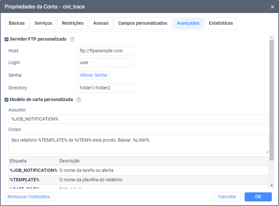The height and width of the screenshot is (206, 279).
Task: Open the Restrições tab
Action: [x=72, y=23]
